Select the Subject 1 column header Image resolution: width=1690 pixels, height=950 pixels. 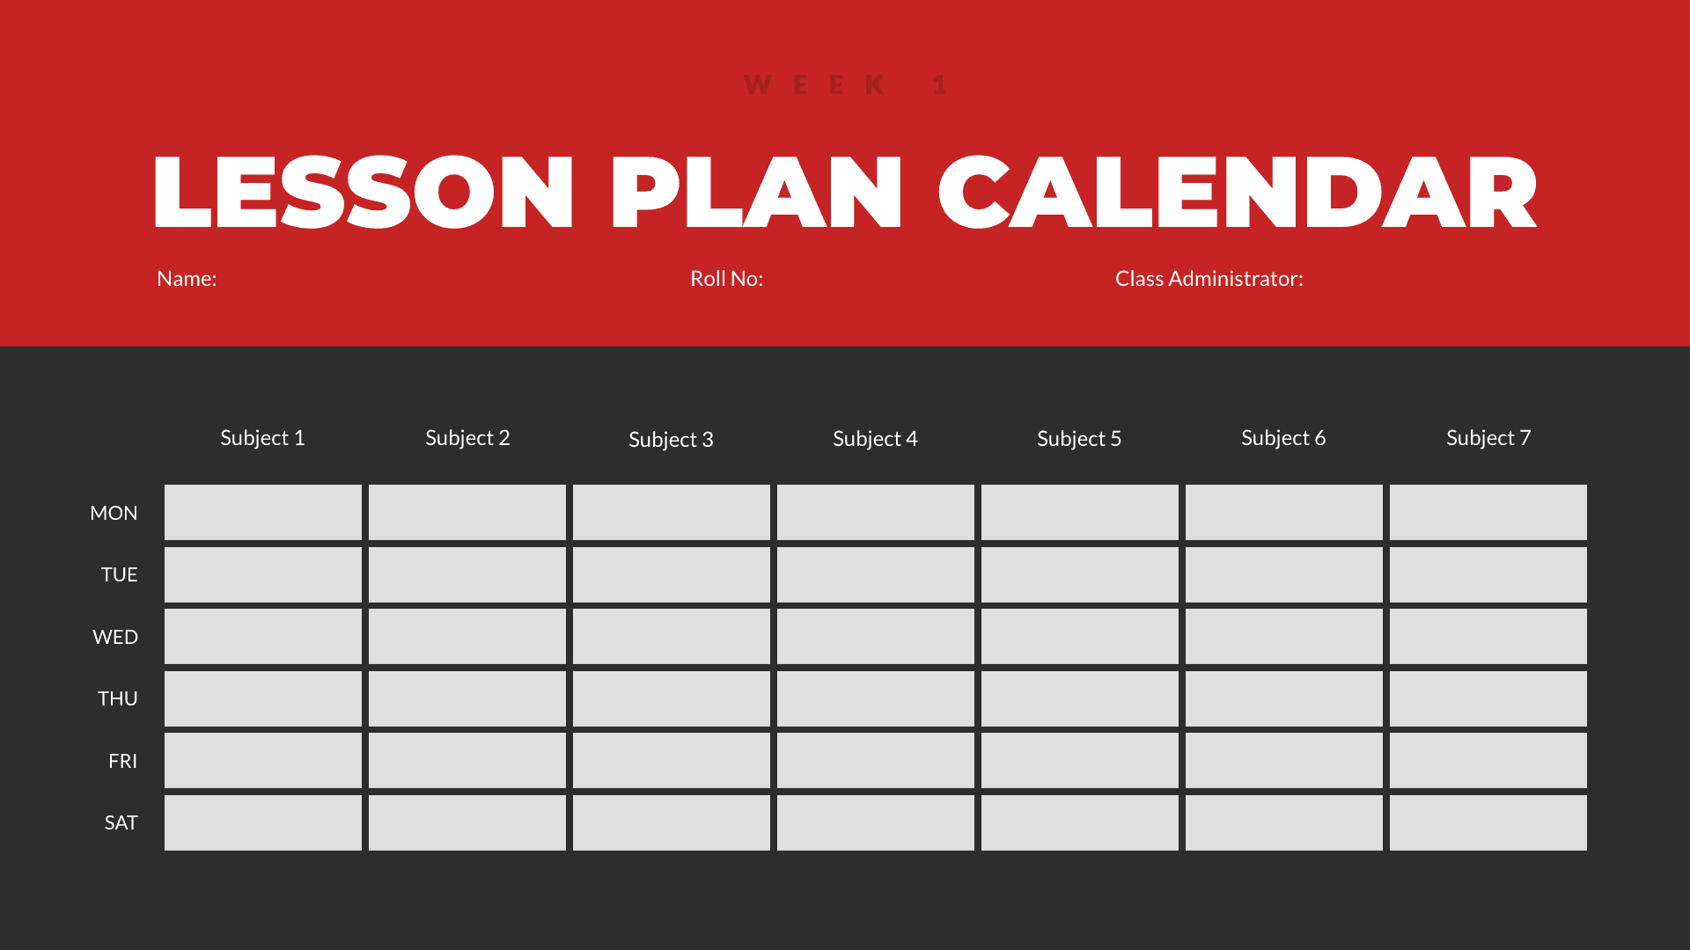coord(262,436)
